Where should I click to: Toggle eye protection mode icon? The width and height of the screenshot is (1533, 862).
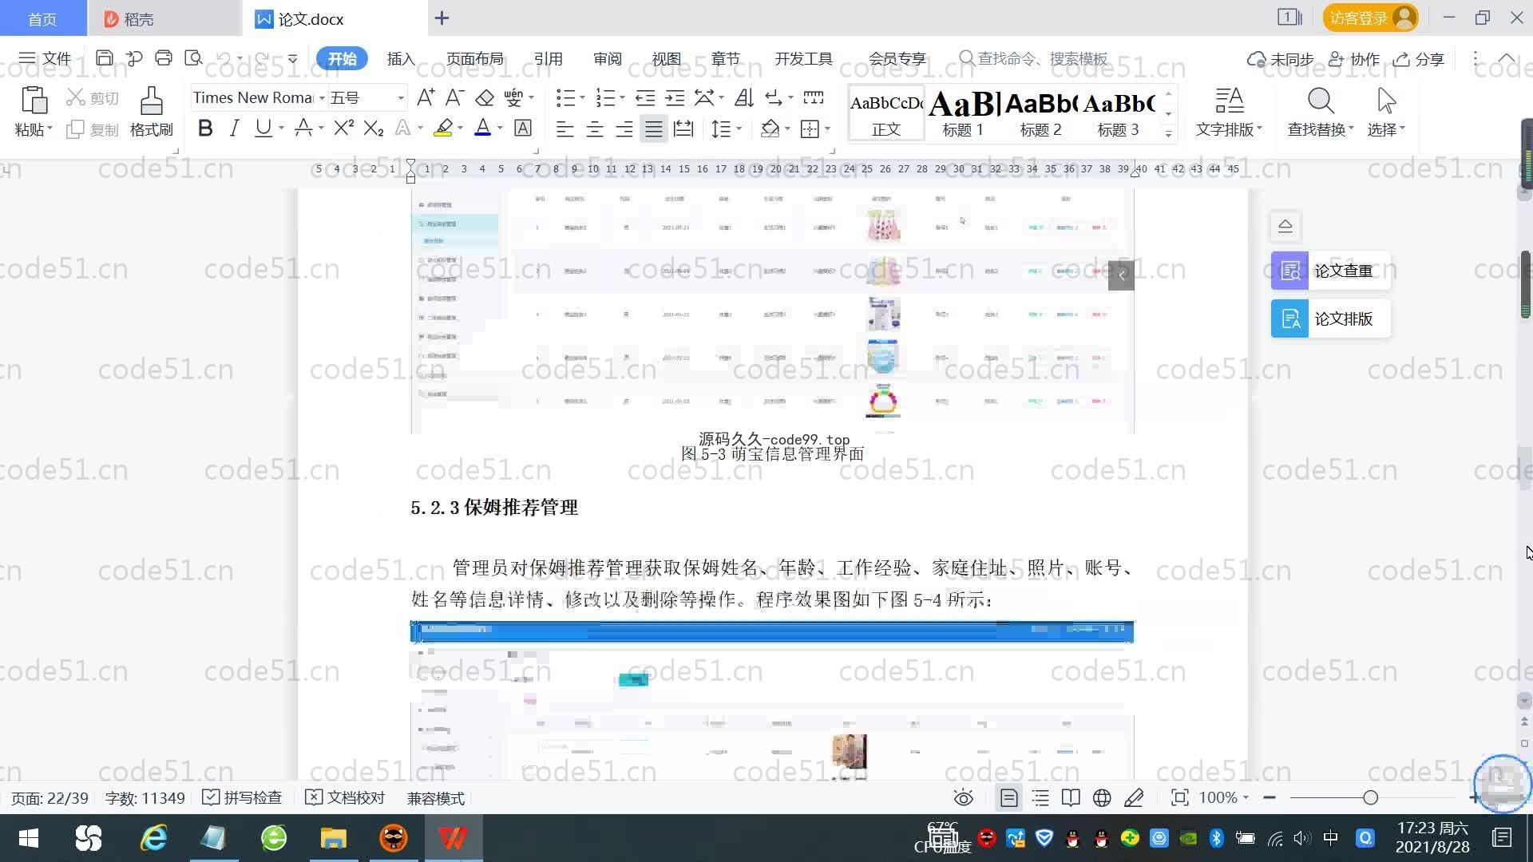(x=964, y=797)
